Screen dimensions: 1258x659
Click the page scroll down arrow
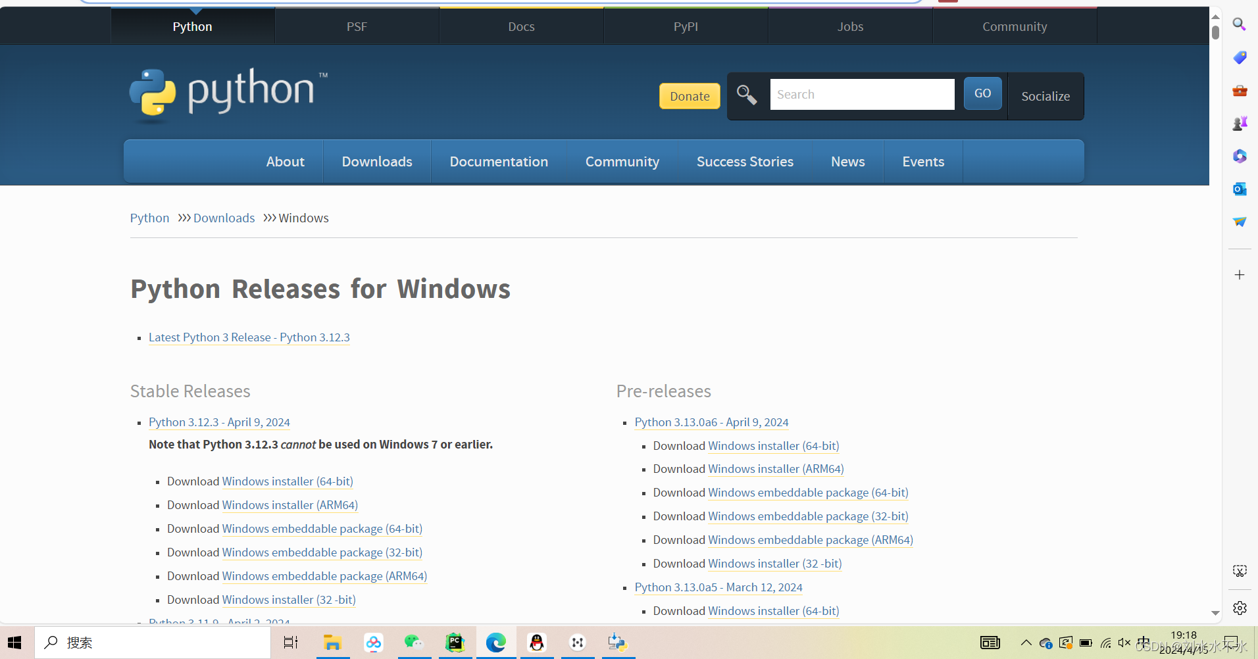click(1215, 612)
